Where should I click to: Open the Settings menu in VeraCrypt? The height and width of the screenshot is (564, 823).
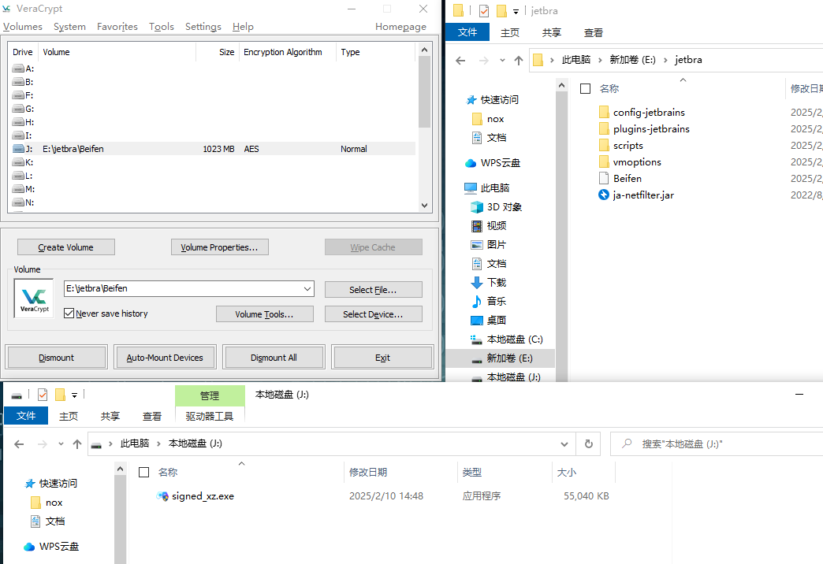click(203, 27)
